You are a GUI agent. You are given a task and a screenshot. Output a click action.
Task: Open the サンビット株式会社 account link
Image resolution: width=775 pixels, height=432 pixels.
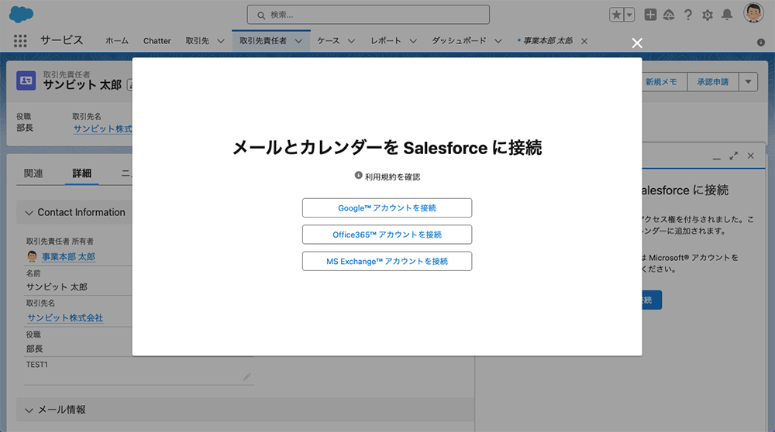(65, 318)
